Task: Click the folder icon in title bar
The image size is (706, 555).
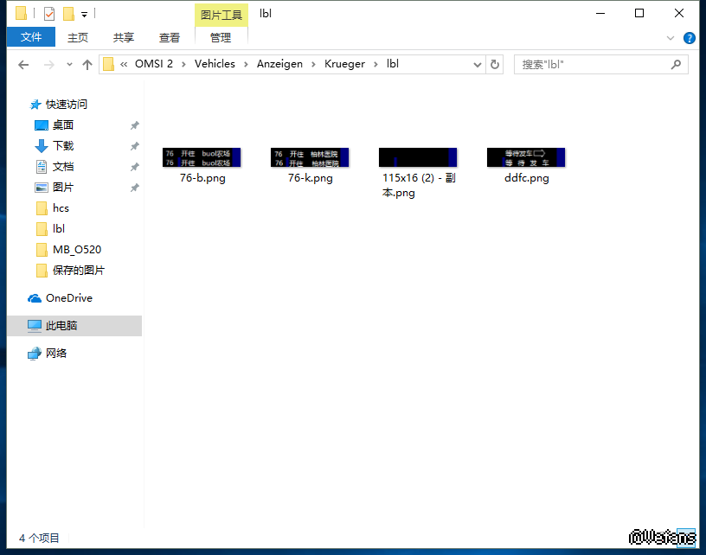Action: 21,14
